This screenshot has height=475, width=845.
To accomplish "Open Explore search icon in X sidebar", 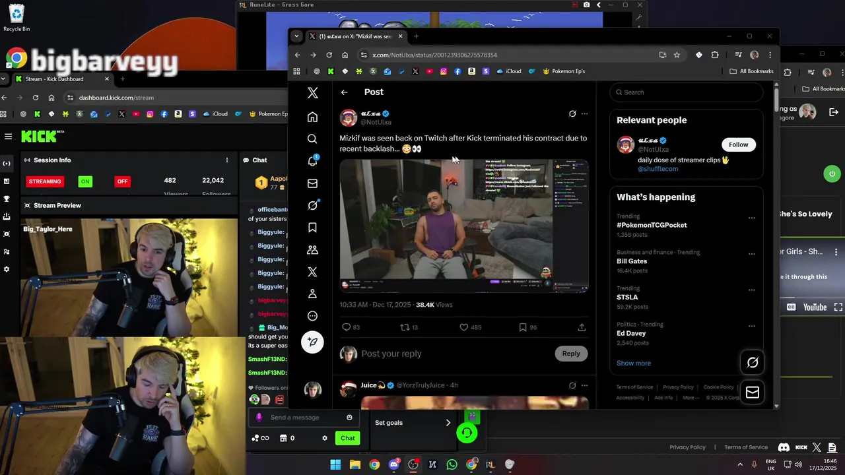I will point(312,139).
